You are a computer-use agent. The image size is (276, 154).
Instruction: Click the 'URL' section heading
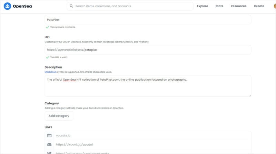tap(47, 37)
